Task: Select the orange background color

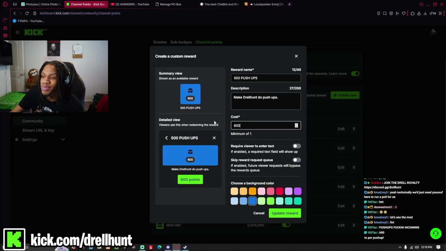Action: (252, 191)
